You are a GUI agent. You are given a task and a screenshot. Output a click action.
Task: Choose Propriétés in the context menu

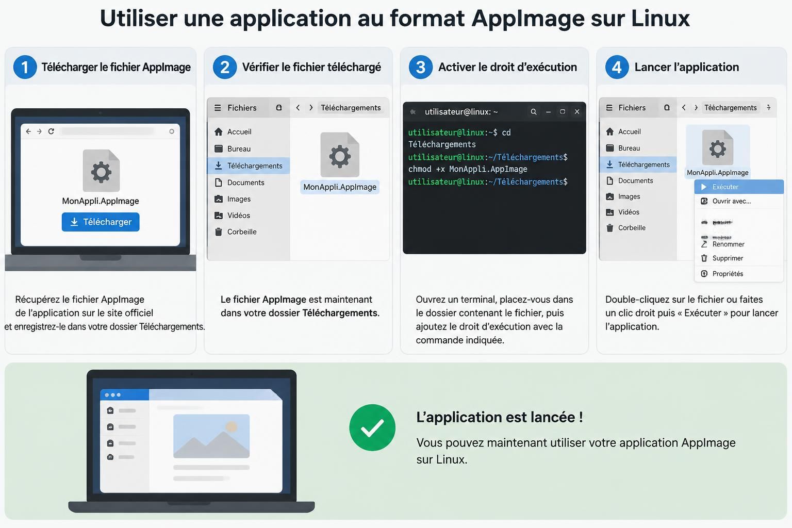coord(739,274)
